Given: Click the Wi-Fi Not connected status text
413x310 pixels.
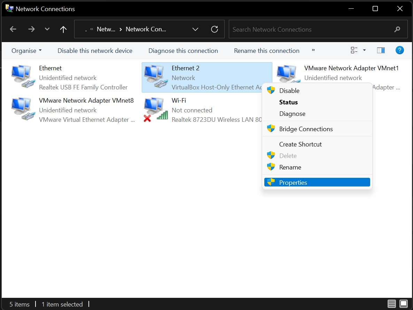Looking at the screenshot, I should [192, 110].
